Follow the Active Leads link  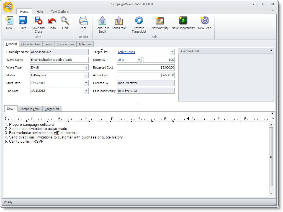[126, 52]
